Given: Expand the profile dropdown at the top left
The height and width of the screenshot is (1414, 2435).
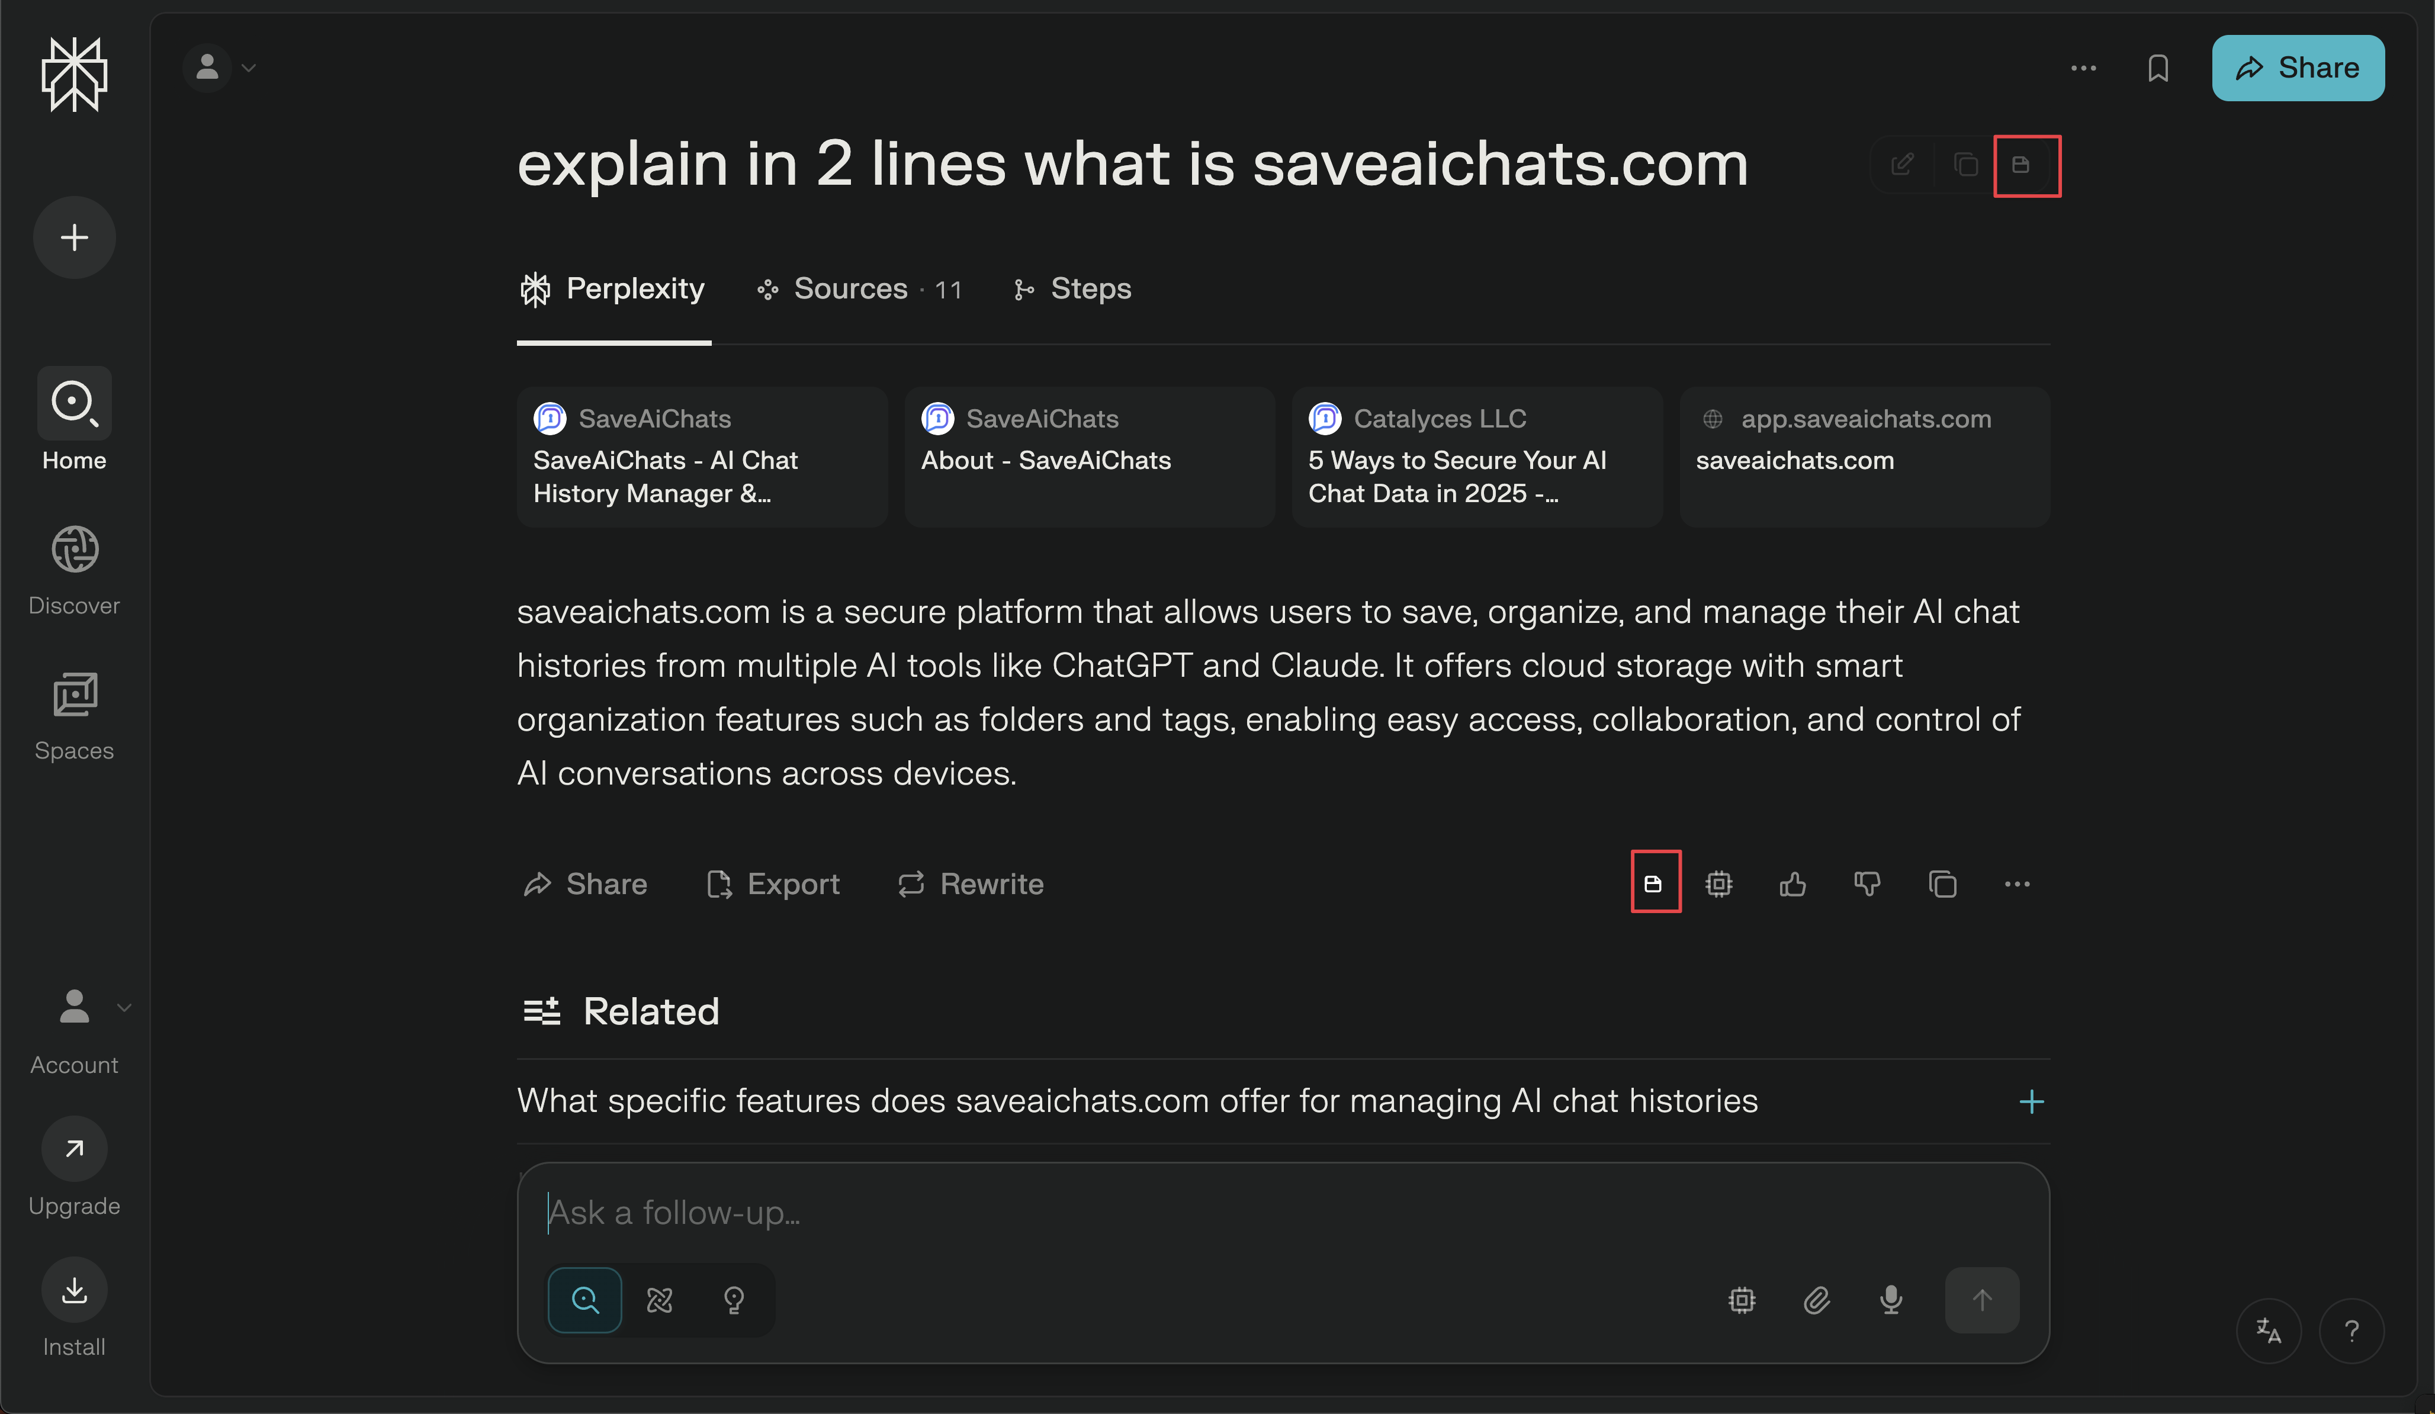Looking at the screenshot, I should pyautogui.click(x=248, y=68).
